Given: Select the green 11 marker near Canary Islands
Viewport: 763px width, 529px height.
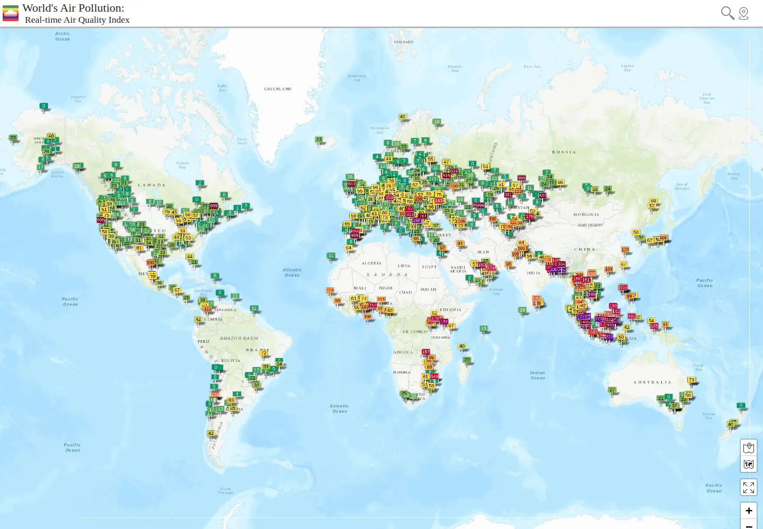Looking at the screenshot, I should tap(331, 256).
